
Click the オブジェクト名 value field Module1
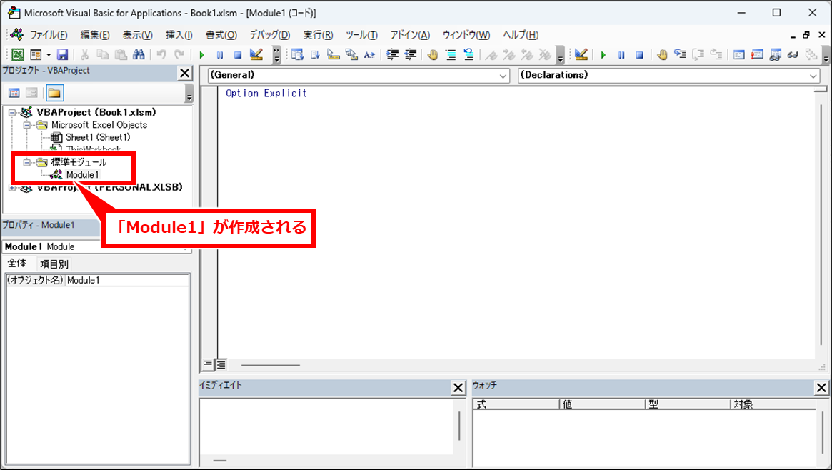coord(126,280)
